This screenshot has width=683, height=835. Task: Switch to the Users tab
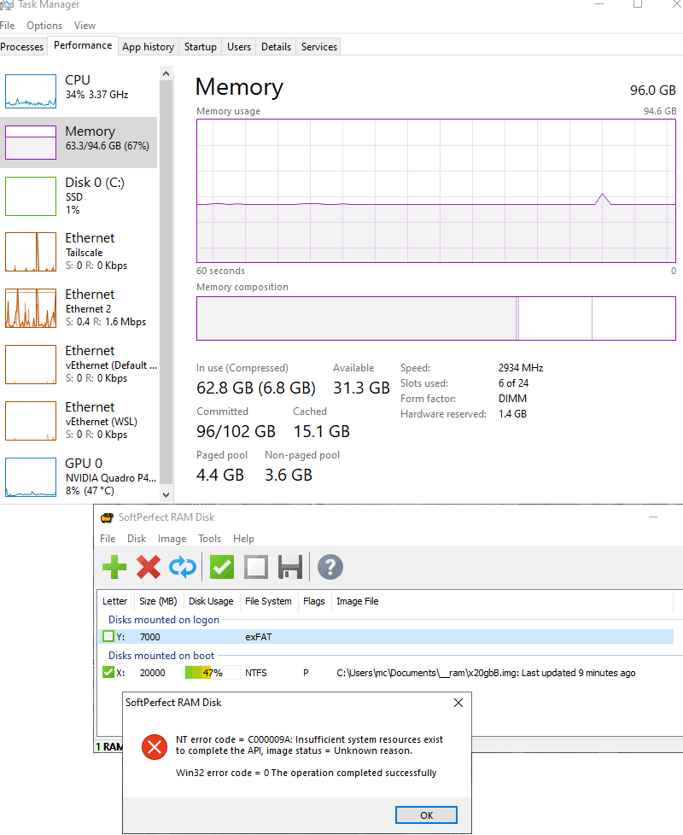pos(239,47)
